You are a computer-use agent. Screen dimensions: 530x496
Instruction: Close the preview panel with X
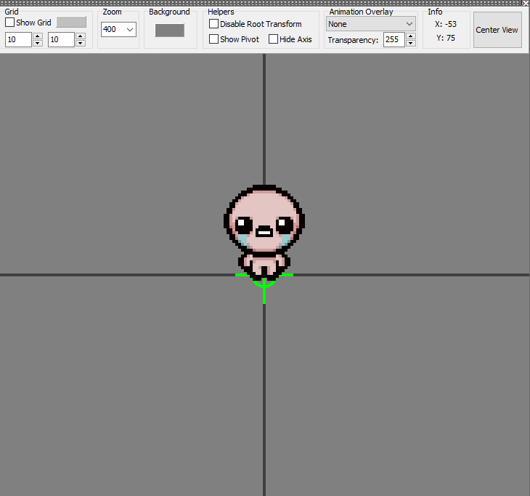(x=525, y=3)
